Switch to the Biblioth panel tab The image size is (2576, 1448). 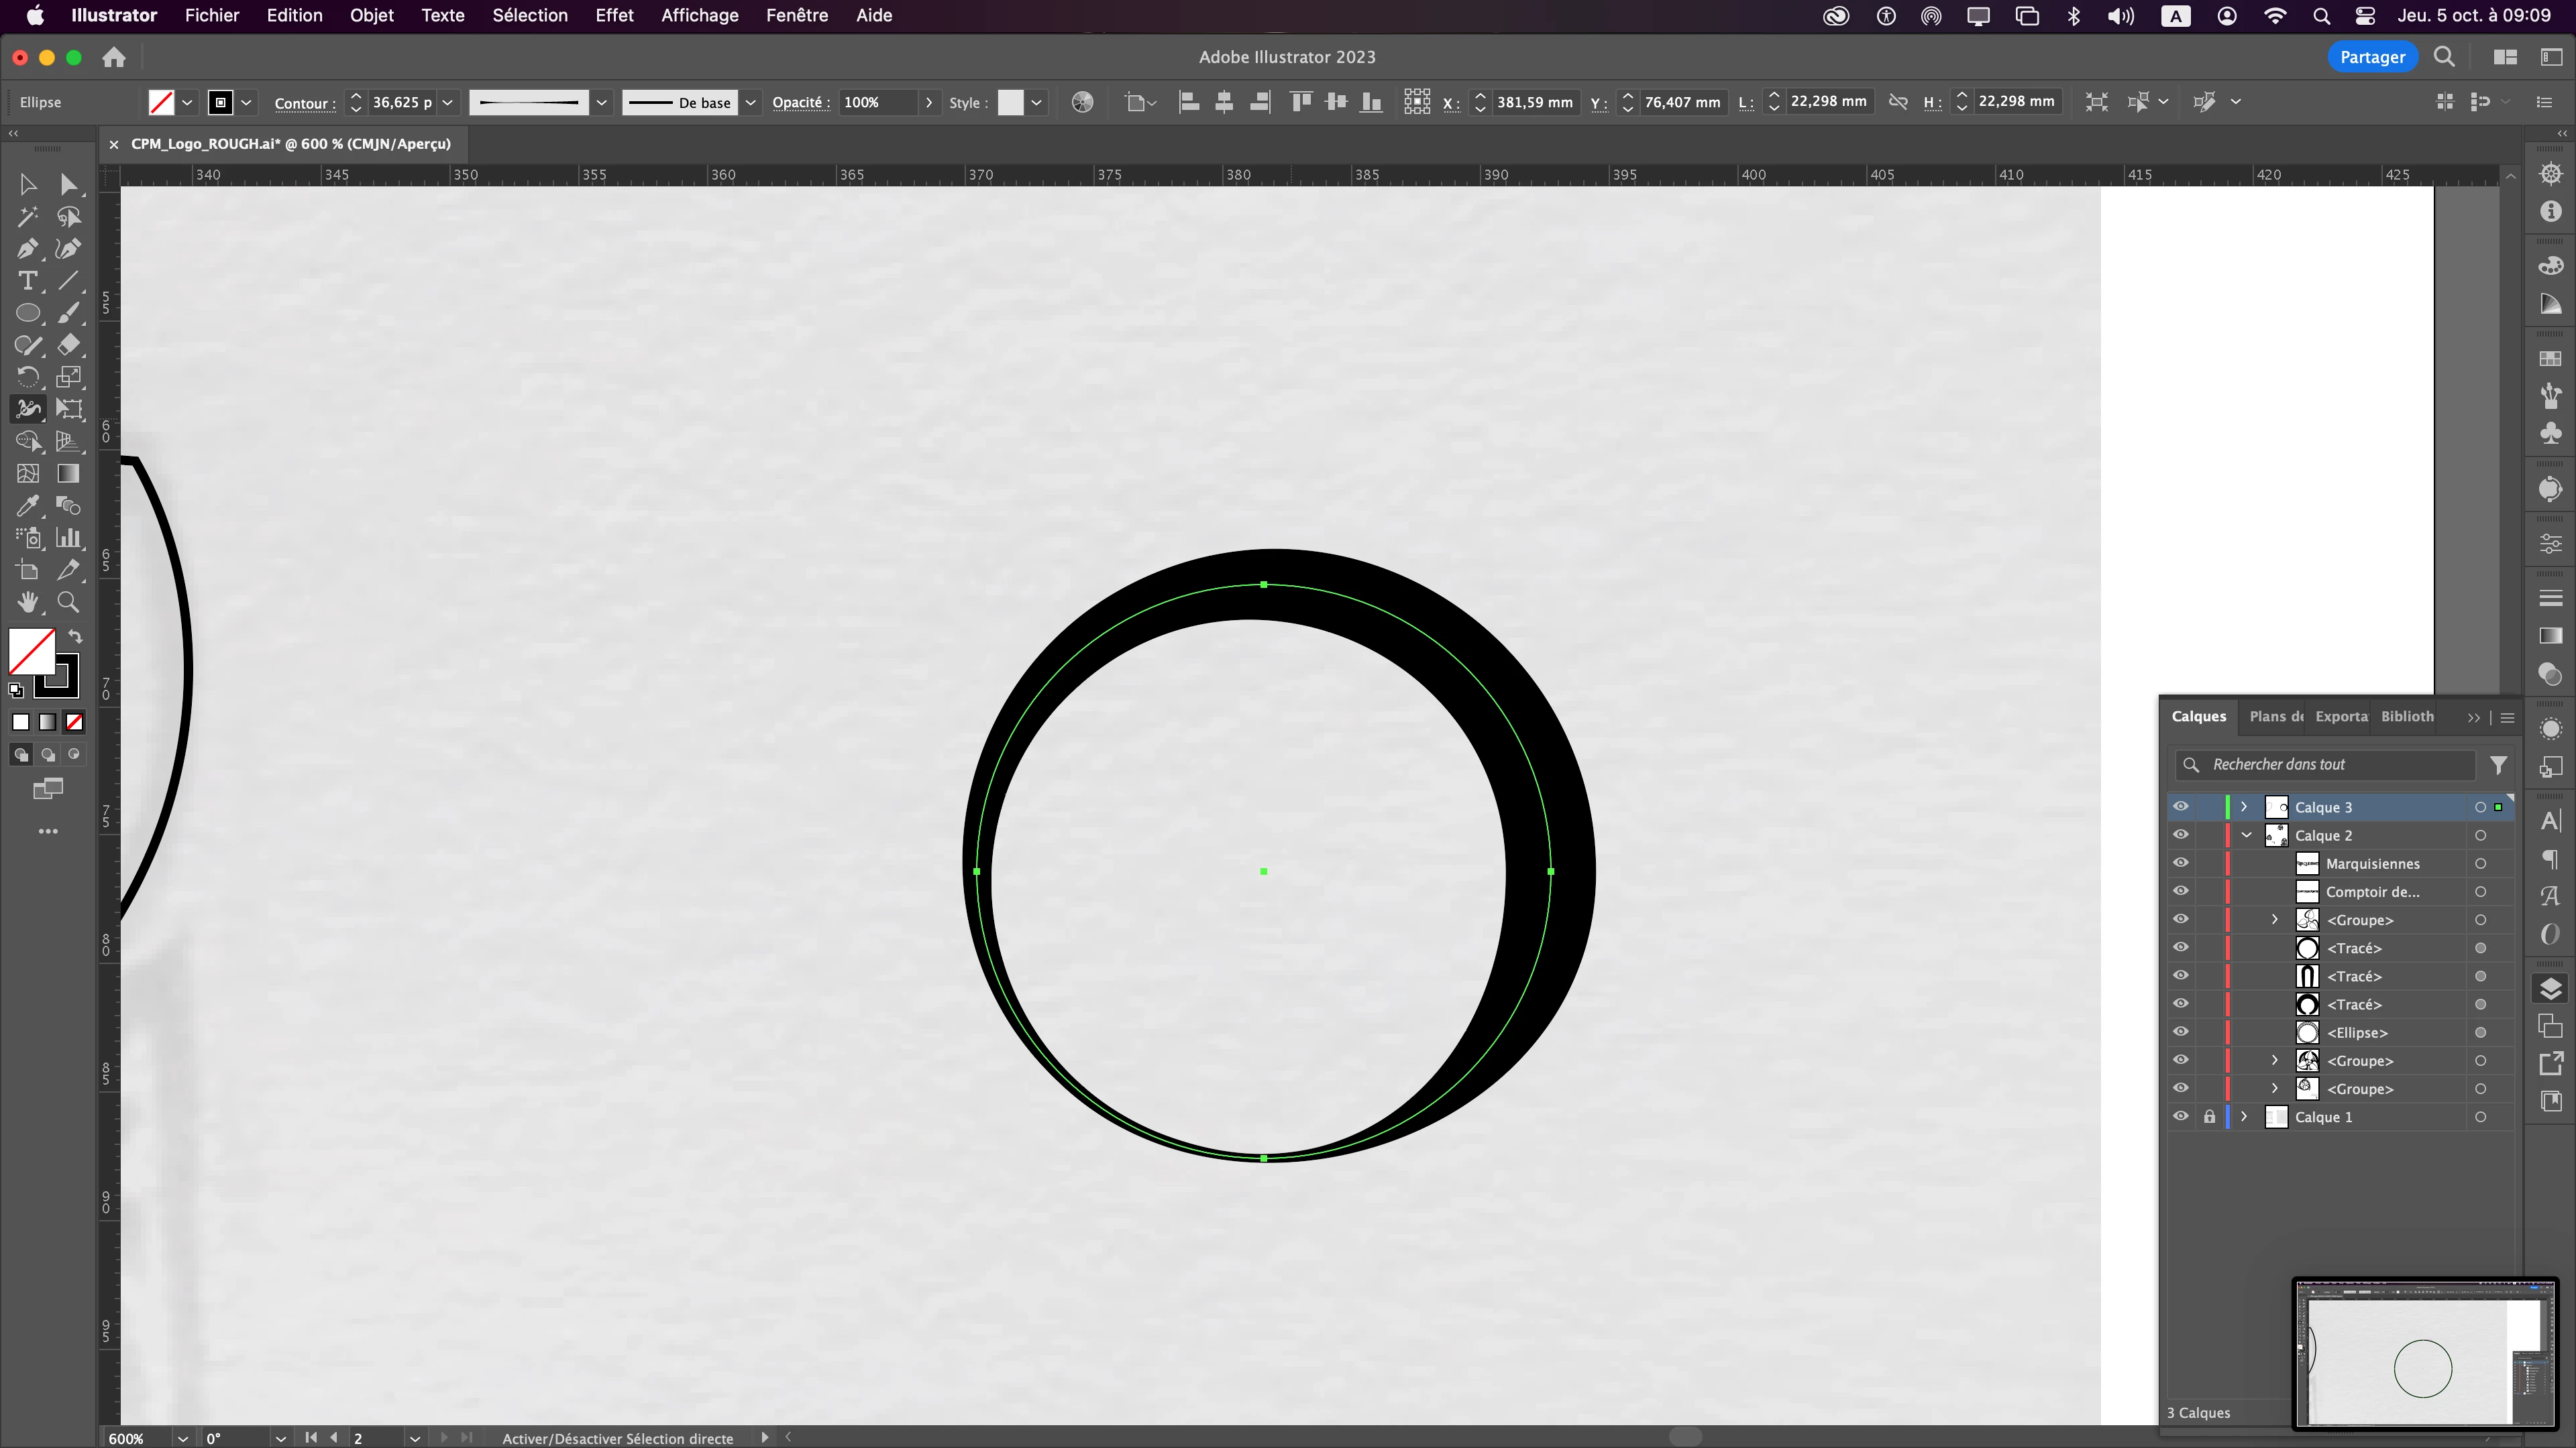[x=2407, y=717]
